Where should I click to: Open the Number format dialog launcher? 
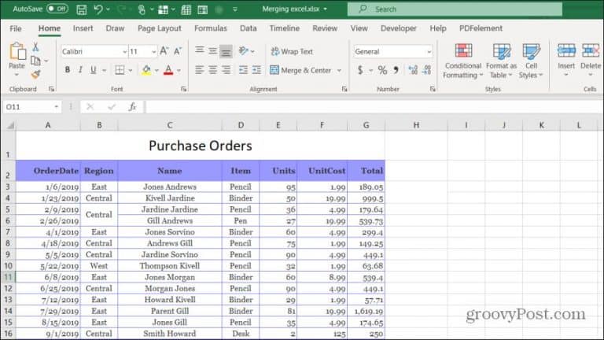coord(433,89)
